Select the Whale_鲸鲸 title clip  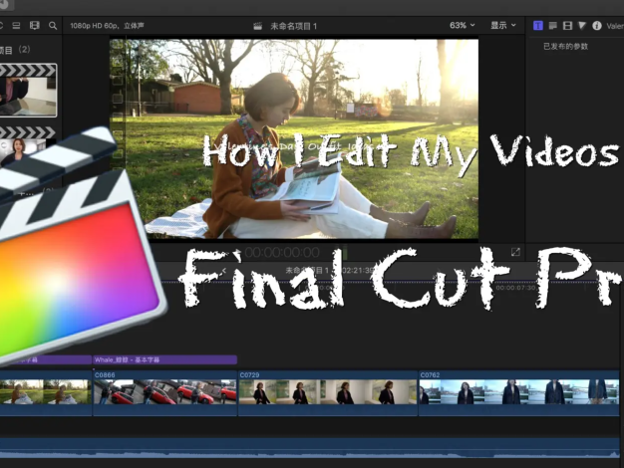point(164,359)
